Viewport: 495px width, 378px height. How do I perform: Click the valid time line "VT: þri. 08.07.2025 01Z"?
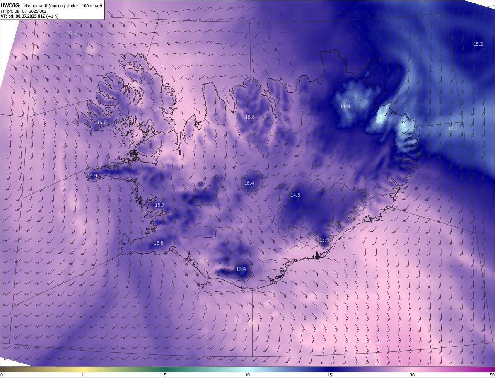(x=23, y=17)
